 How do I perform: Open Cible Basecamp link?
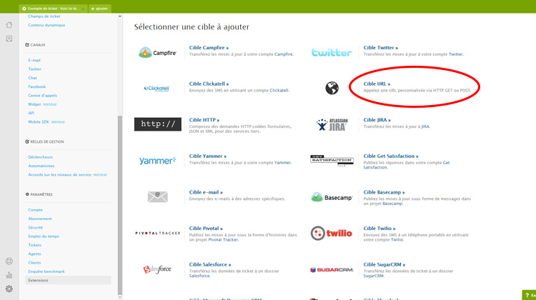pos(384,192)
